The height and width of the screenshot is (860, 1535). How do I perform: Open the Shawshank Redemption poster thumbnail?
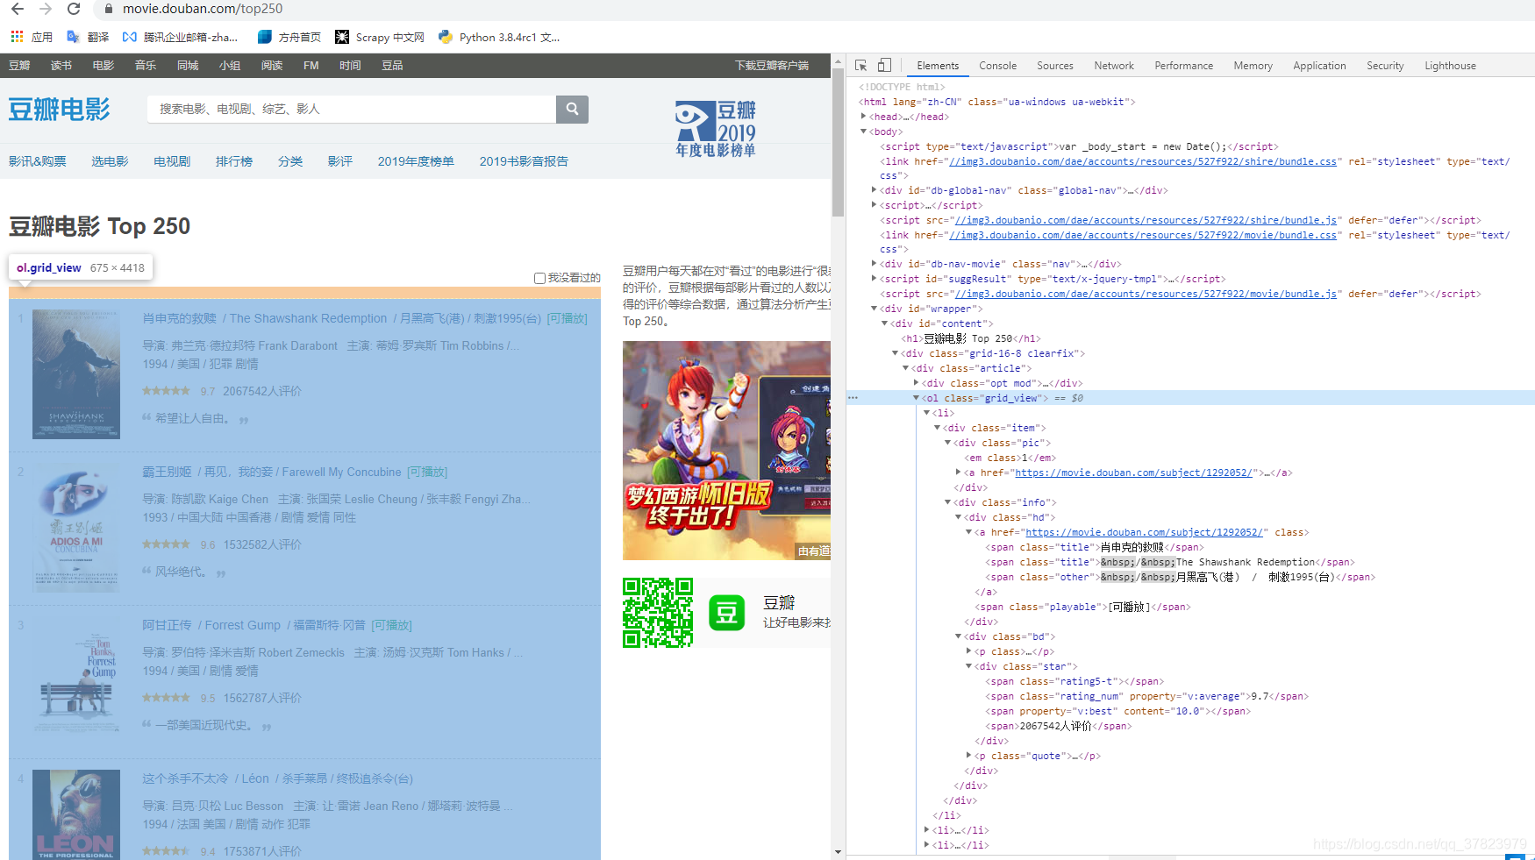76,374
